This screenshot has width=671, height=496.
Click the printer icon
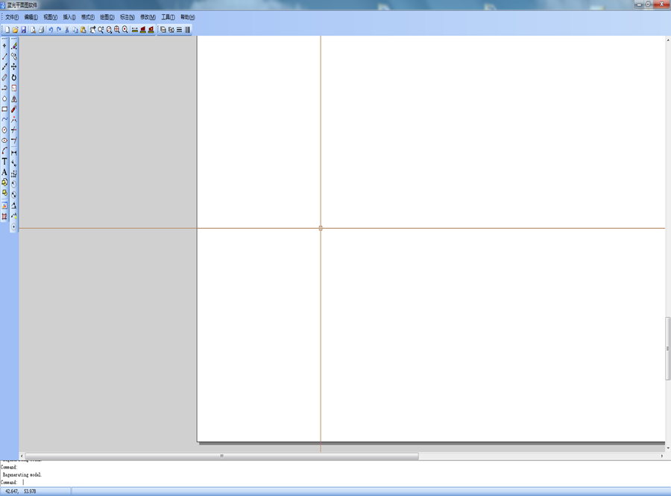(42, 30)
